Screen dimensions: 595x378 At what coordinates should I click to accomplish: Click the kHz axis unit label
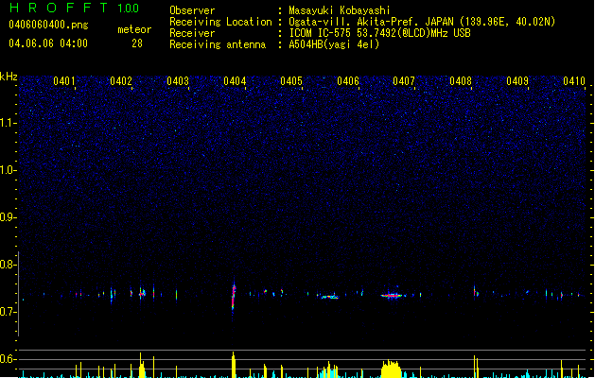(9, 77)
